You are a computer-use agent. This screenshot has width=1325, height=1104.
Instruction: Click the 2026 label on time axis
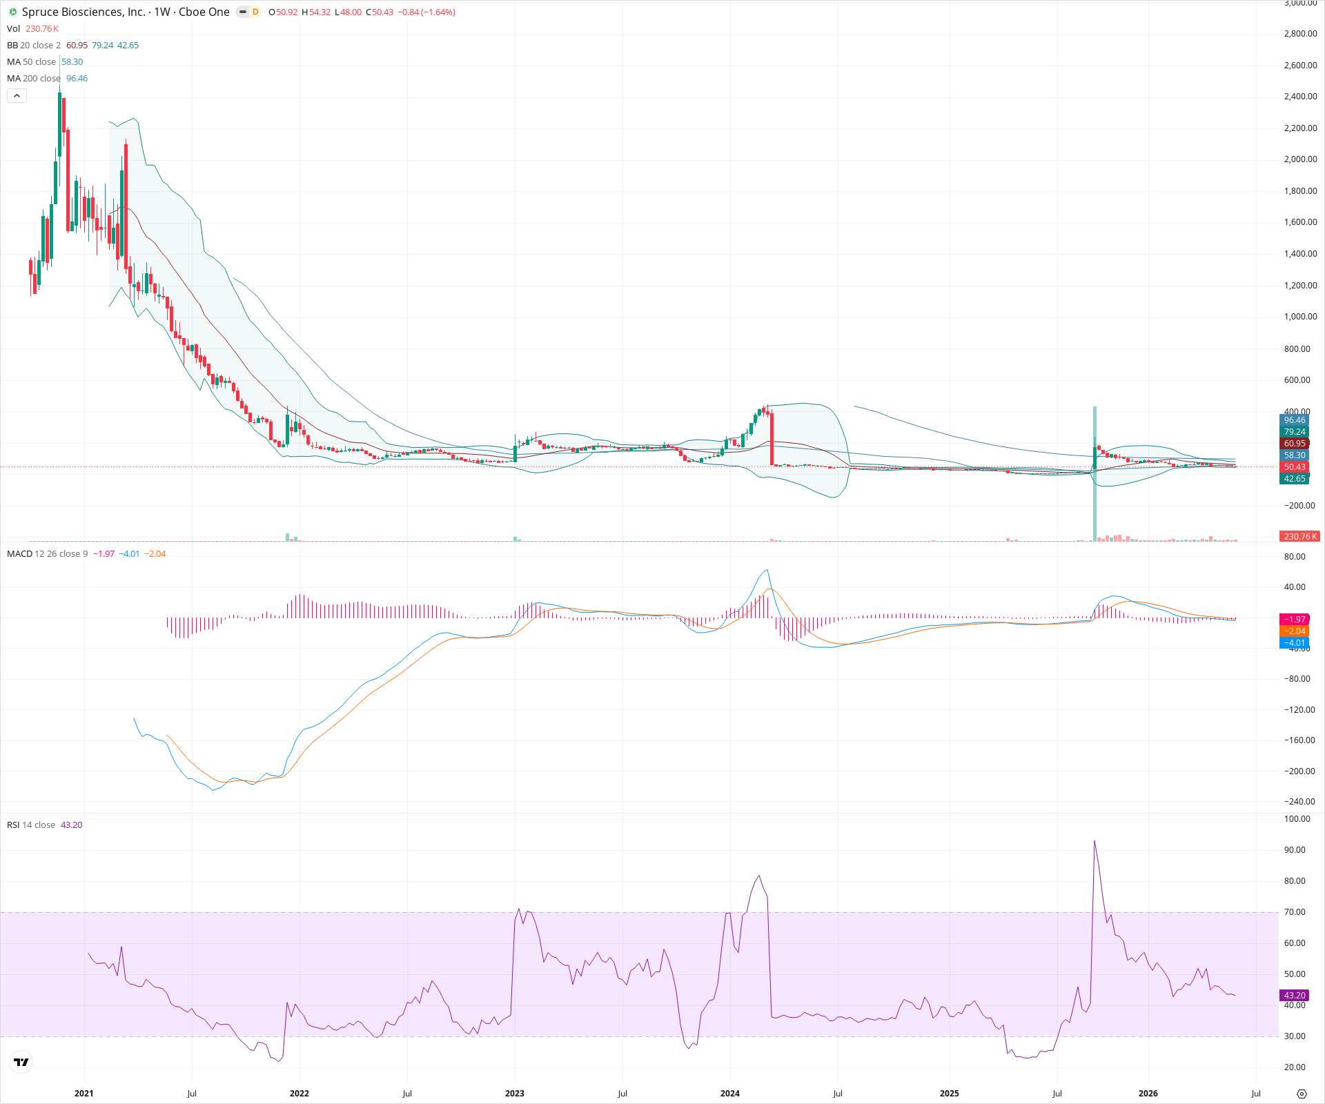click(1148, 1093)
